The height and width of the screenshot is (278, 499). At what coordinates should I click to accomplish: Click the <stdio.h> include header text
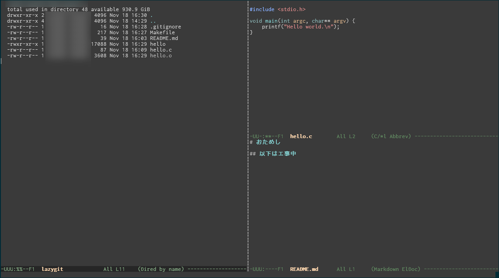click(291, 9)
